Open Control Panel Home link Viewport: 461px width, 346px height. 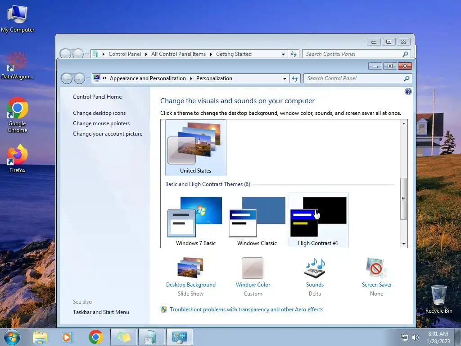[97, 97]
